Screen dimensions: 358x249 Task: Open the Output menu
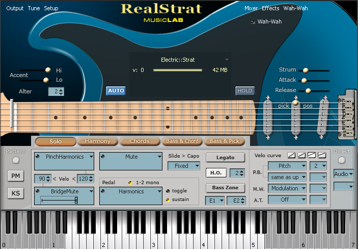15,8
